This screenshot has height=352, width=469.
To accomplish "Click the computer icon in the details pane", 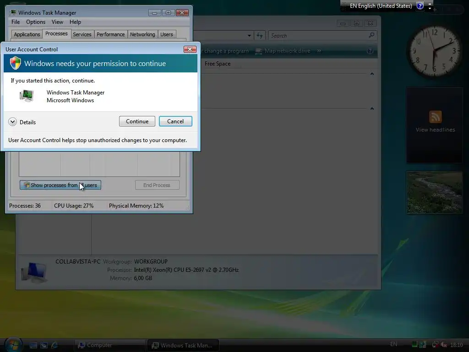I will point(34,272).
